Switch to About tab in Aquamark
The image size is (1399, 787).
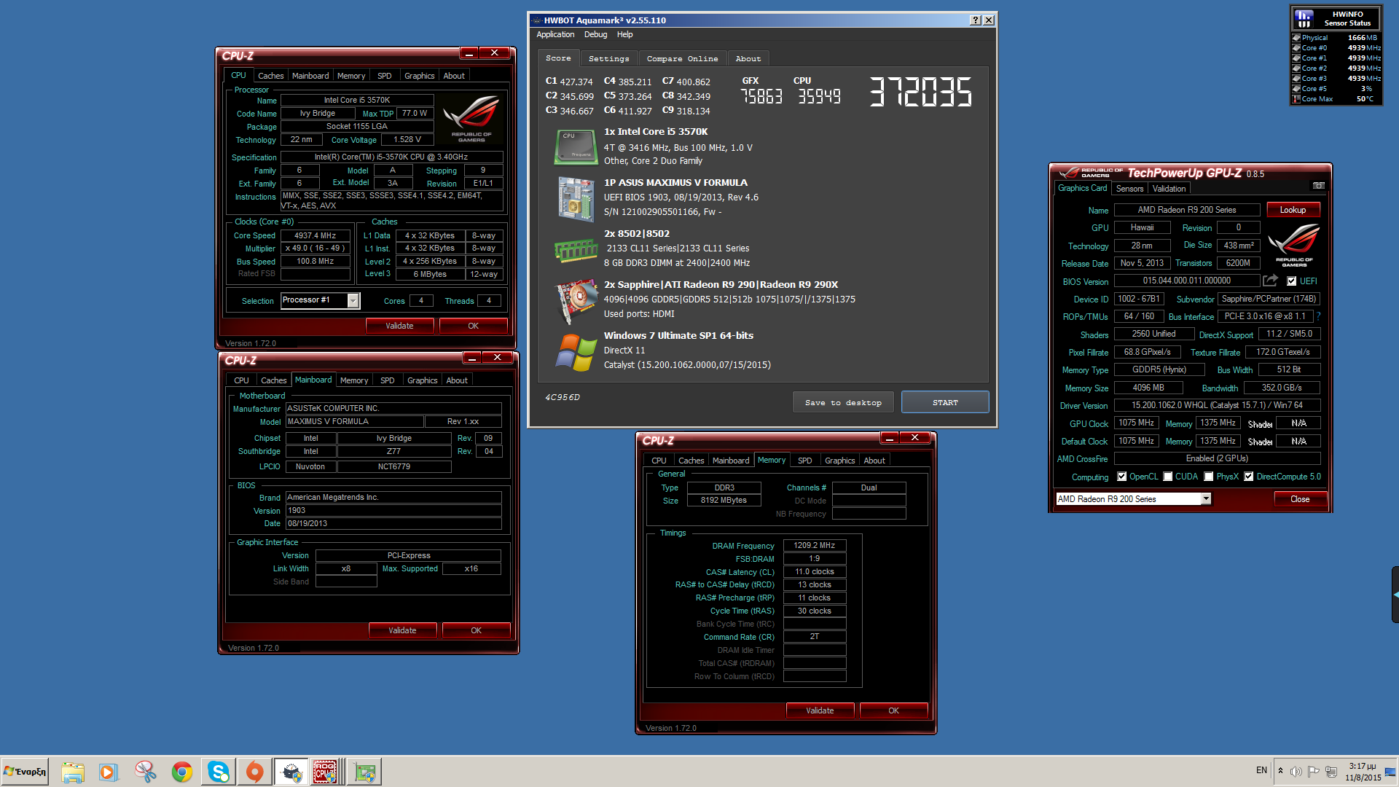748,58
